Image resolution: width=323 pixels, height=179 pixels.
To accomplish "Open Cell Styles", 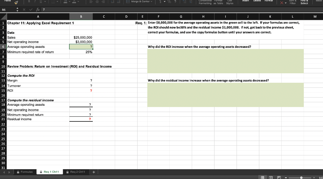I will coord(230,2).
